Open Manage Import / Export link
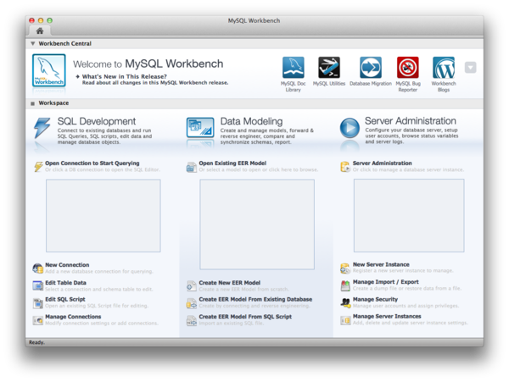This screenshot has width=509, height=382. pyautogui.click(x=386, y=282)
